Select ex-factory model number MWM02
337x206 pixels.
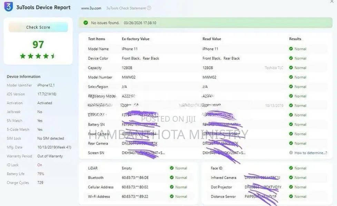tap(129, 77)
